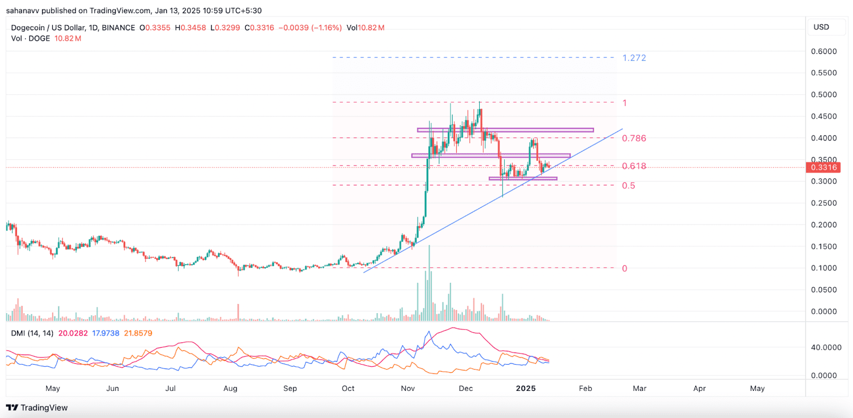Click the high price value H0.3458
The image size is (853, 418).
tap(190, 28)
